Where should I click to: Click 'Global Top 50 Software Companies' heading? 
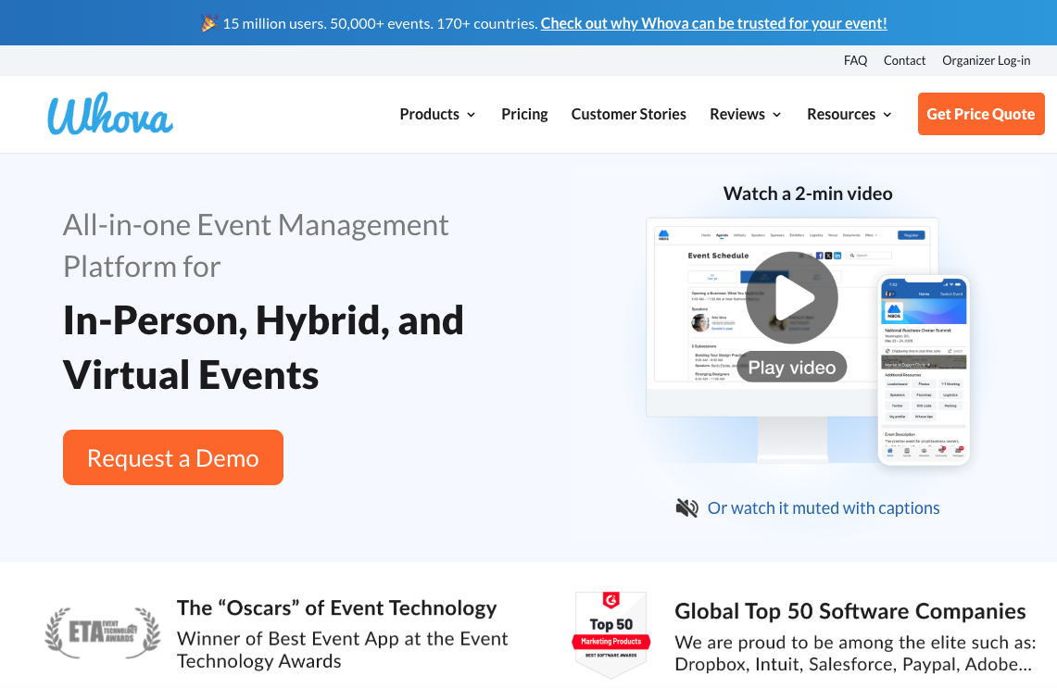(x=850, y=611)
